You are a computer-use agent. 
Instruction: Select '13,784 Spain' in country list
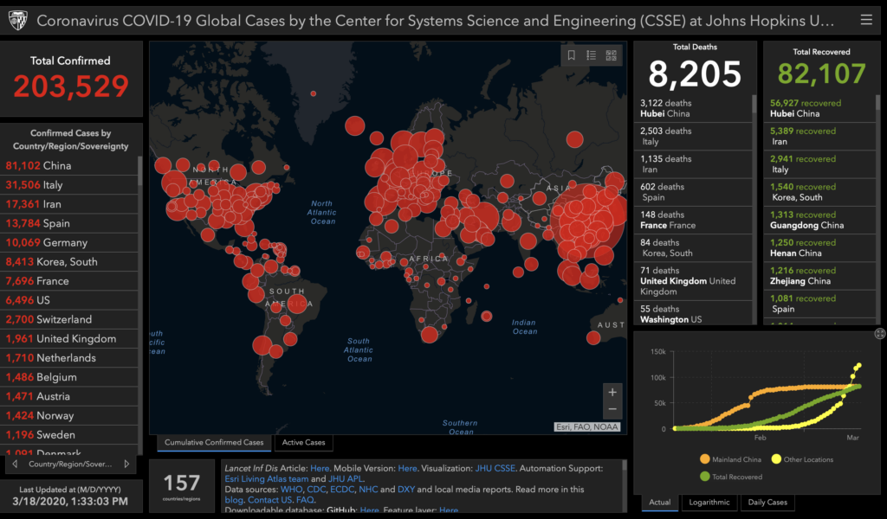(x=69, y=223)
